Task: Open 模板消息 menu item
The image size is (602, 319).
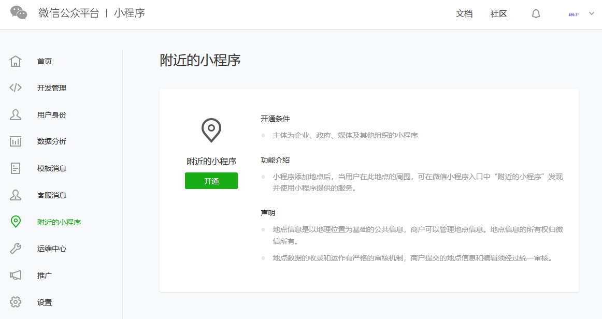Action: (x=52, y=168)
